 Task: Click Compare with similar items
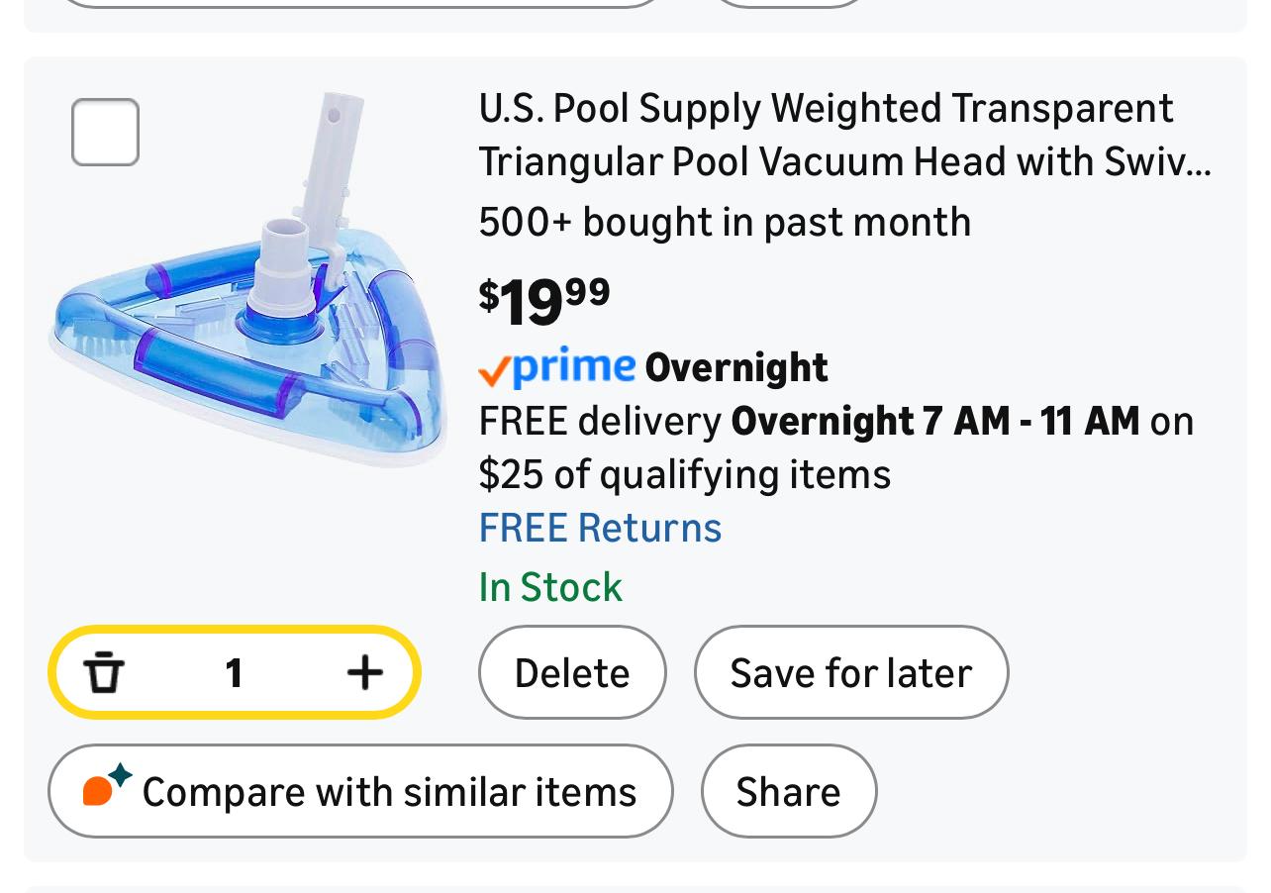(389, 792)
